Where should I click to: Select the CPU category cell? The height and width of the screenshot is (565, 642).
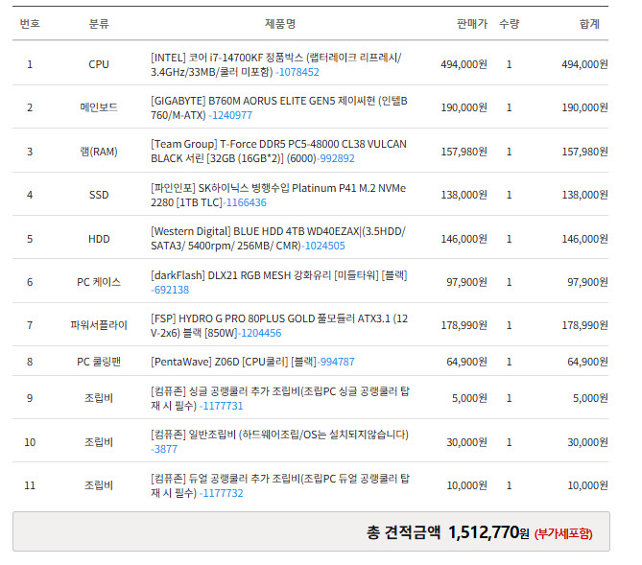point(99,64)
